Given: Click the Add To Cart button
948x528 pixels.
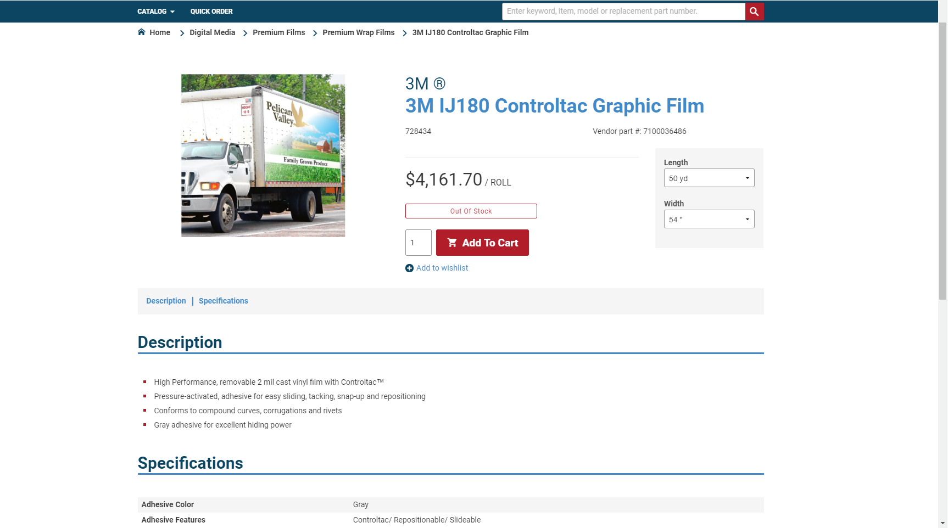Looking at the screenshot, I should (482, 243).
